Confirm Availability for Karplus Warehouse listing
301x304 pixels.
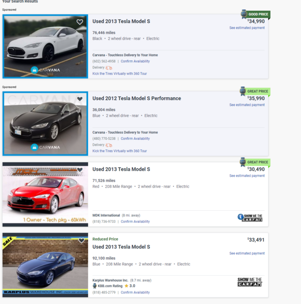pos(135,292)
